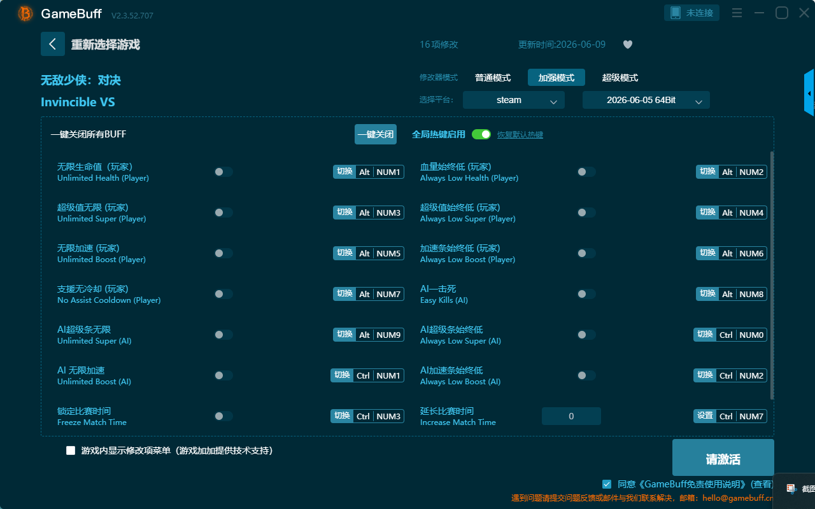
Task: Toggle Always Low Boost (AI) switch
Action: (x=586, y=375)
